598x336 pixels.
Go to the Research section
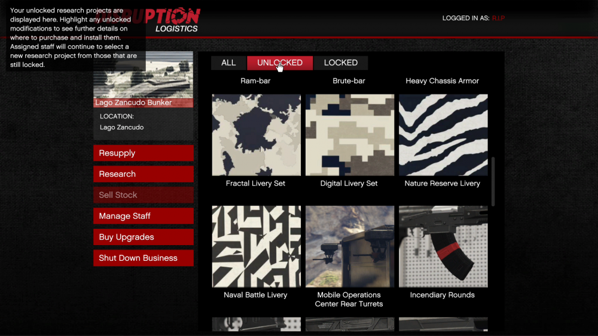tap(144, 174)
